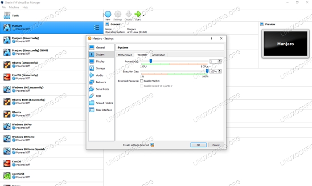This screenshot has width=312, height=186.
Task: Select the CentOS (Linuxconfig) VM
Action: click(x=52, y=77)
